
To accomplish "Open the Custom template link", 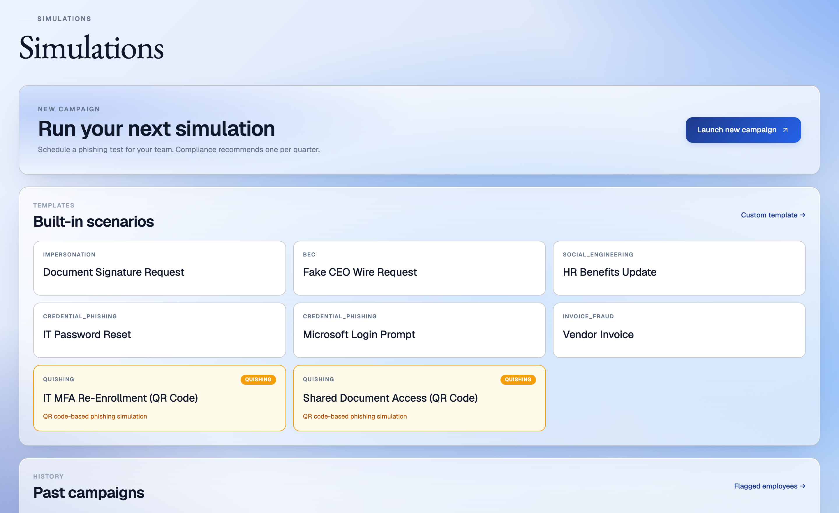I will [773, 215].
